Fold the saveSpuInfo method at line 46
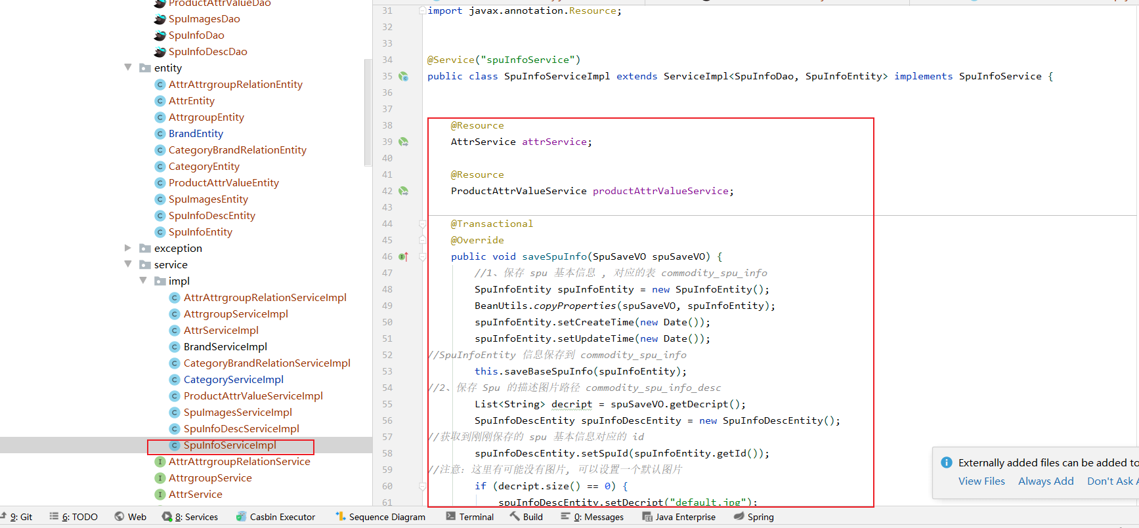This screenshot has height=528, width=1139. click(x=423, y=257)
